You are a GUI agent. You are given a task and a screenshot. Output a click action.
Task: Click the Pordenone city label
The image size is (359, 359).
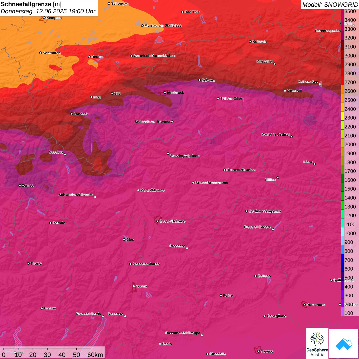tap(316, 305)
